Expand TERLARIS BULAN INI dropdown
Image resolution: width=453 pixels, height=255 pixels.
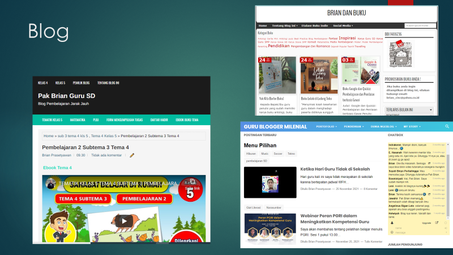coord(409,110)
